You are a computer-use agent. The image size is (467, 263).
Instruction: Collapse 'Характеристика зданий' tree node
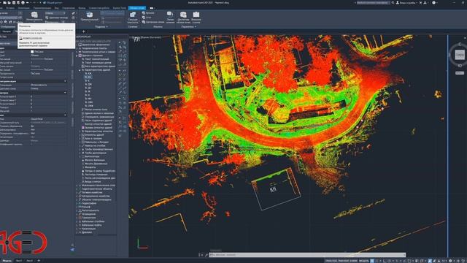(80, 70)
